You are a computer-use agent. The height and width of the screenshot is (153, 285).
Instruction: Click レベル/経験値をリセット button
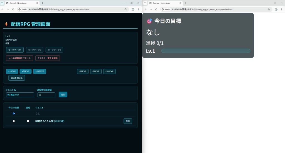point(19,58)
